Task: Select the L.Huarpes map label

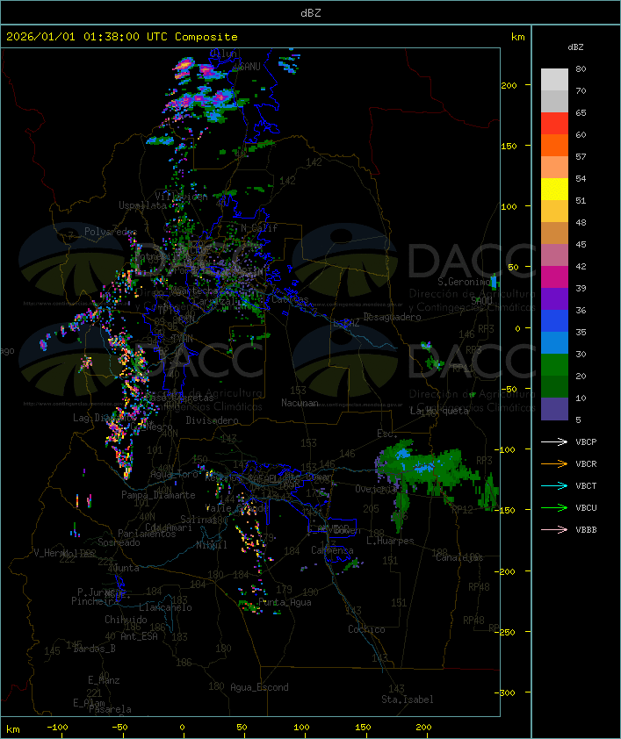Action: tap(390, 541)
